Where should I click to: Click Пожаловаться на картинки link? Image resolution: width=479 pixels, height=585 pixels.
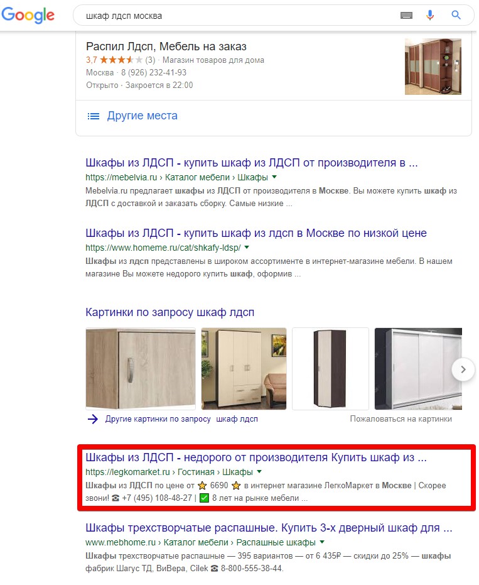coord(401,419)
